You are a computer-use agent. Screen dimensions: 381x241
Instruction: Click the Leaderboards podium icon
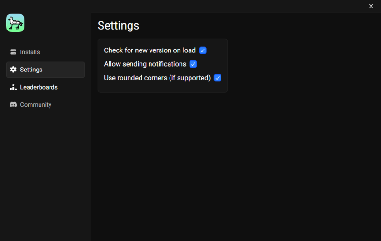coord(13,87)
